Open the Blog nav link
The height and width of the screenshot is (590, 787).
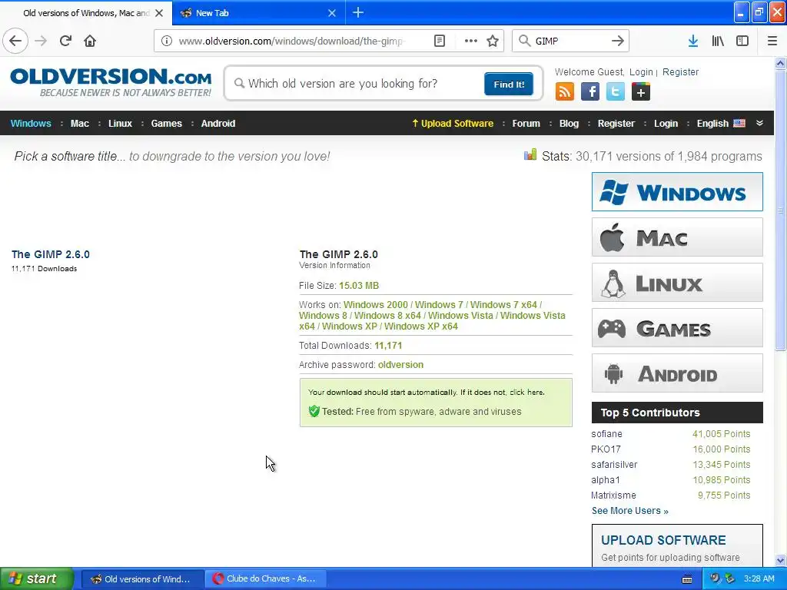[569, 124]
